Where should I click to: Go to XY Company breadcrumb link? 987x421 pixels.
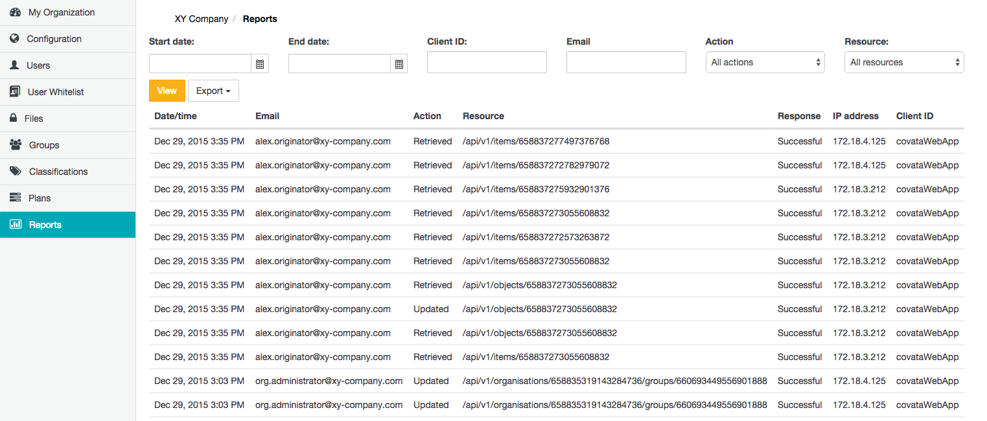click(x=201, y=19)
